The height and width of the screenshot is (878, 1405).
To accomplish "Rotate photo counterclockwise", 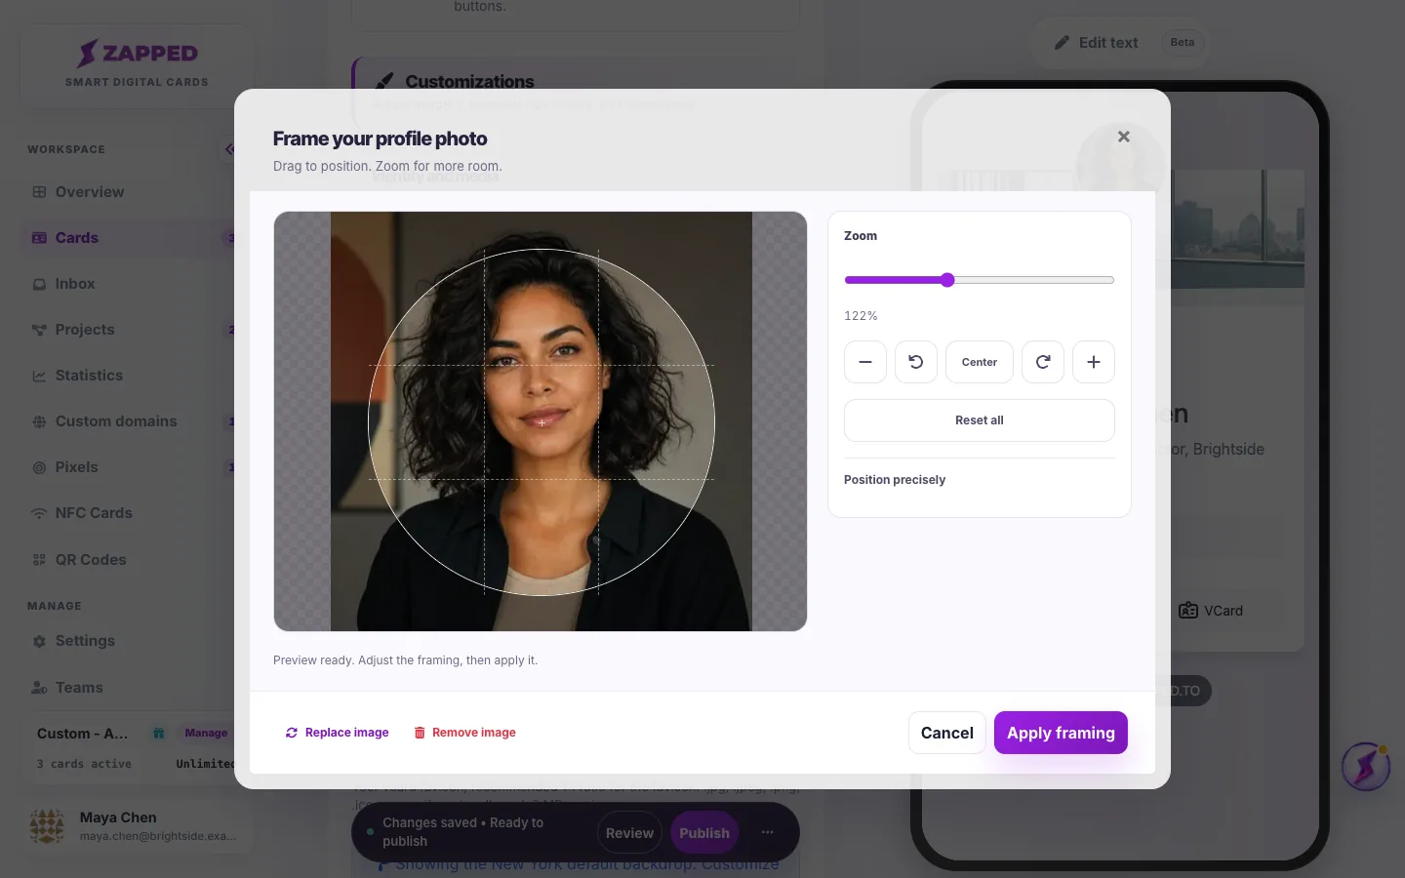I will click(x=916, y=362).
